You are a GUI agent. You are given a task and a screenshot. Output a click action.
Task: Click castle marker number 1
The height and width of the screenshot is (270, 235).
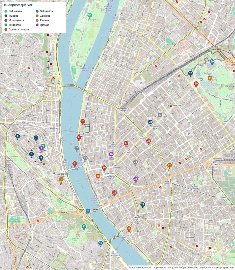[x=61, y=180]
